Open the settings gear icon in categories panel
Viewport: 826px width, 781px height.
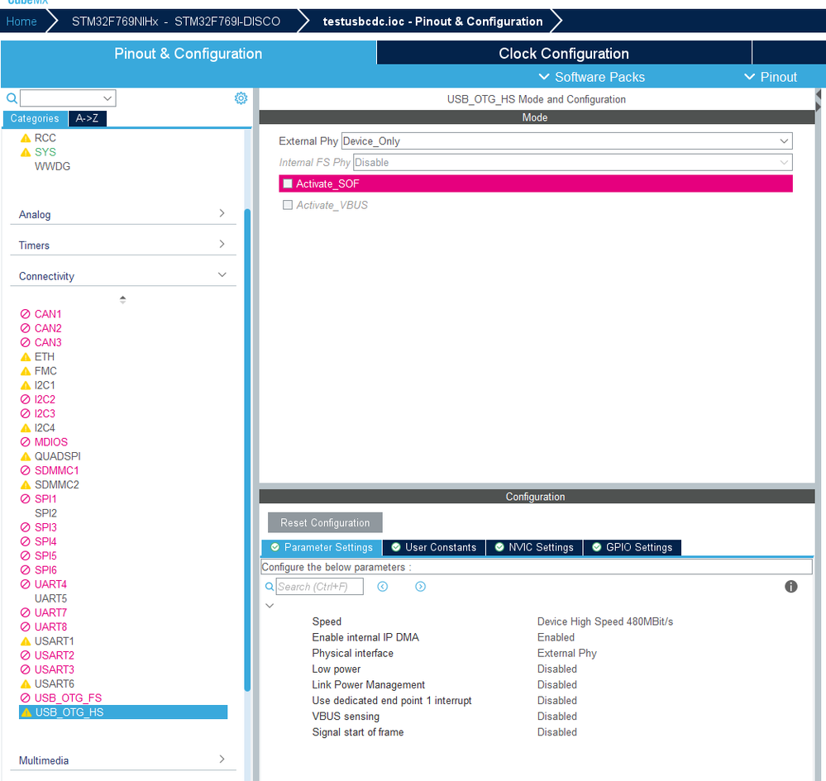pyautogui.click(x=241, y=98)
